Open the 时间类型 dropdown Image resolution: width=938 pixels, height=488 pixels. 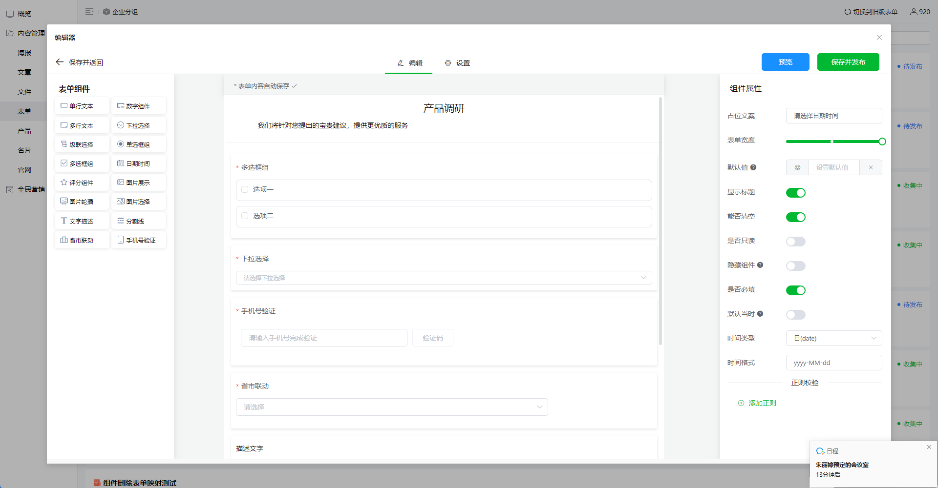point(833,338)
